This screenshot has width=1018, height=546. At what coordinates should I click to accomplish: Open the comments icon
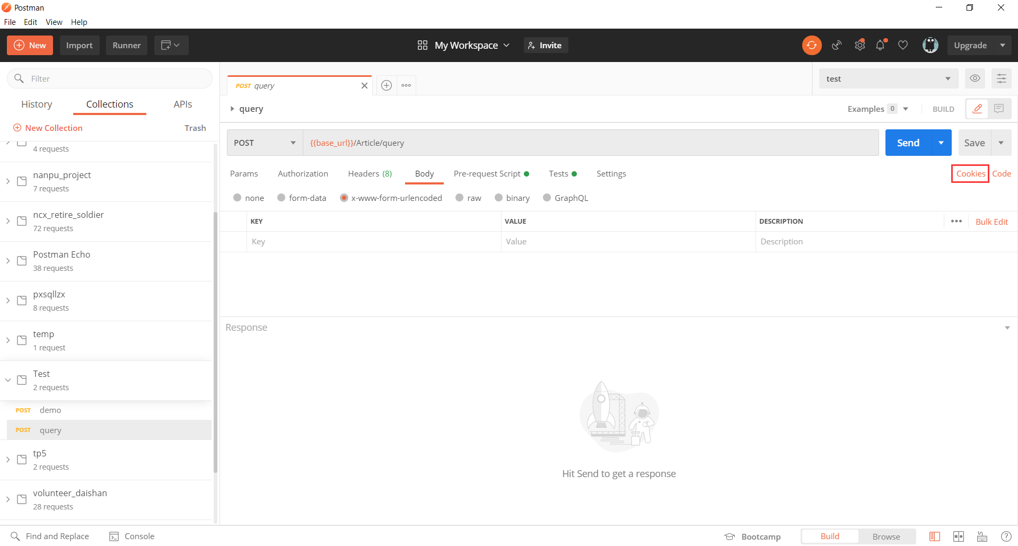(999, 109)
